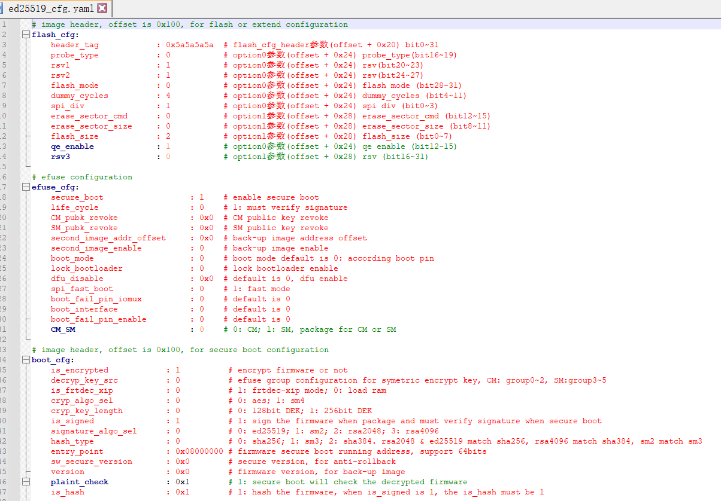Image resolution: width=721 pixels, height=501 pixels.
Task: Click the sw_secure_version key
Action: [92, 462]
